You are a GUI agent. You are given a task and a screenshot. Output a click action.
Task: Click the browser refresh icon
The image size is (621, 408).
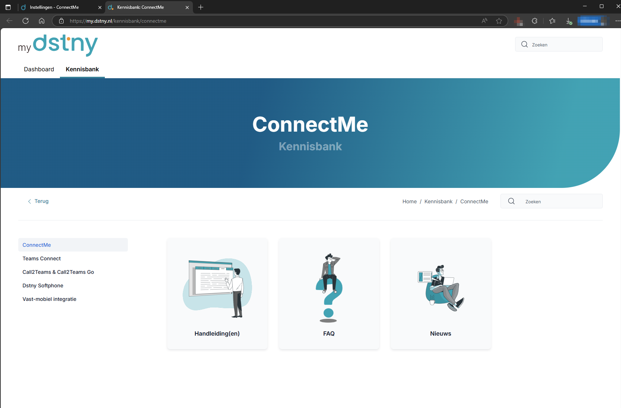tap(26, 21)
